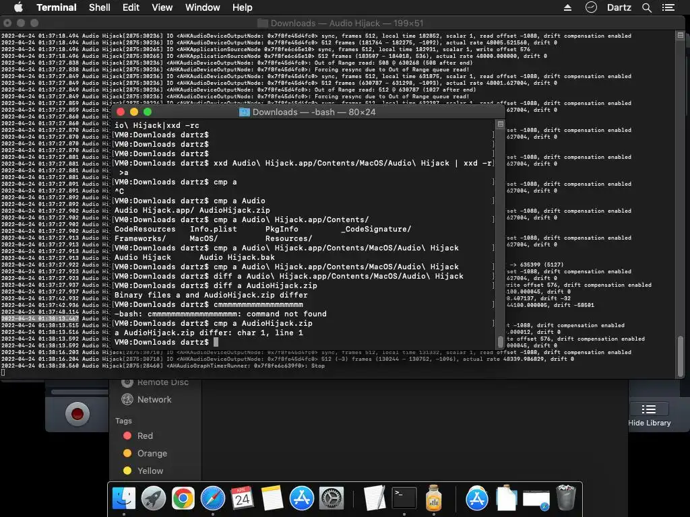Click 'a AudioHijack.zip differ: char 1, line 1' output
Viewport: 690px width, 517px height.
pyautogui.click(x=209, y=333)
